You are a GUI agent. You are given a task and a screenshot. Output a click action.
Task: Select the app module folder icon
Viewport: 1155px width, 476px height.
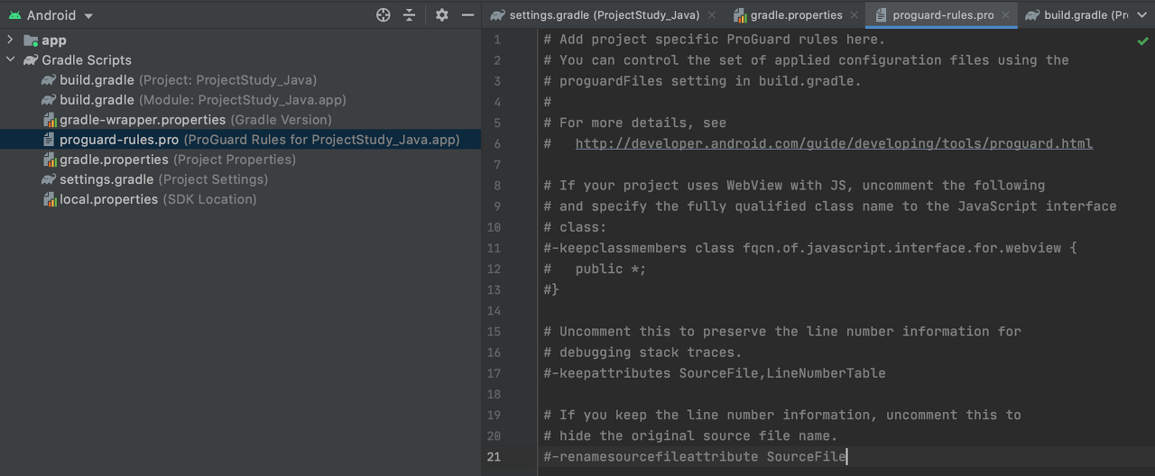pos(31,41)
